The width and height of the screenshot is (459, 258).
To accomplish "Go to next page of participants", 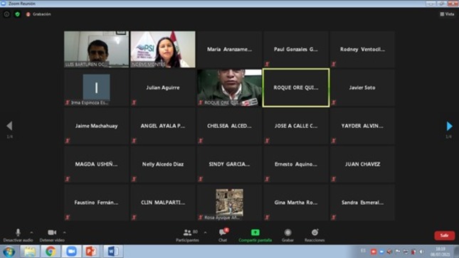I will point(449,126).
